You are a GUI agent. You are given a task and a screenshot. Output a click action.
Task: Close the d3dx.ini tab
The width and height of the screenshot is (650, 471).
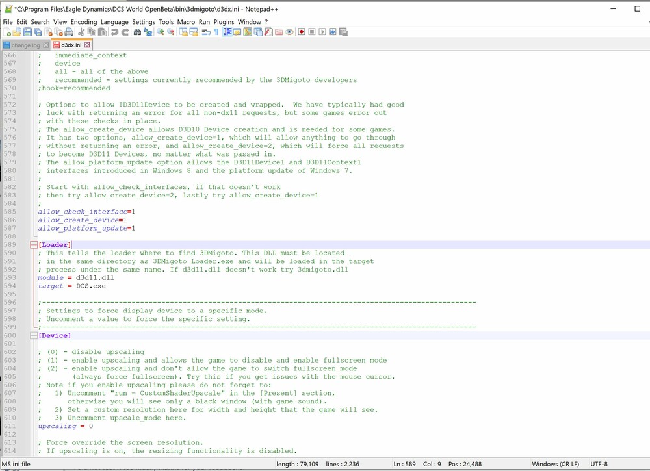coord(88,45)
